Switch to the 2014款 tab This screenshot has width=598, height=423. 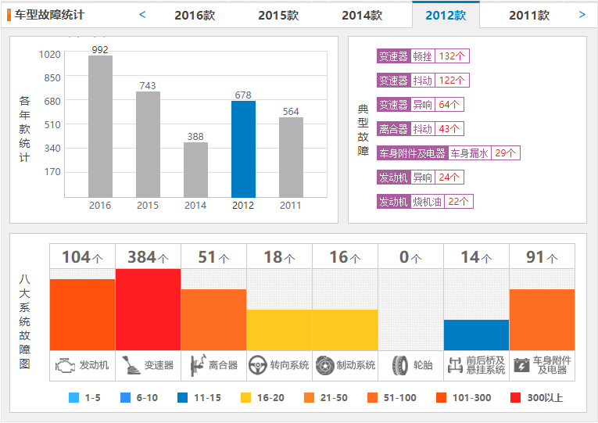pos(362,16)
